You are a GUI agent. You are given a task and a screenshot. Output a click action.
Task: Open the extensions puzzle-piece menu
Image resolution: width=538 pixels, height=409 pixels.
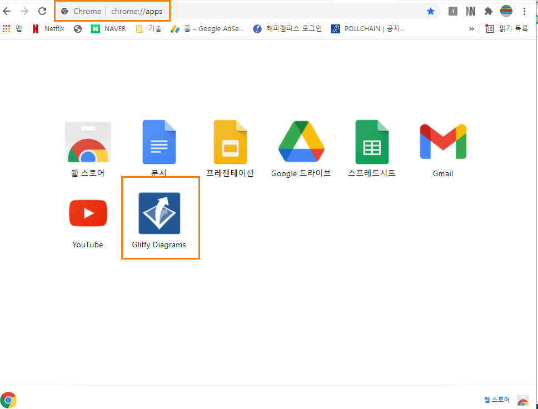[x=488, y=11]
